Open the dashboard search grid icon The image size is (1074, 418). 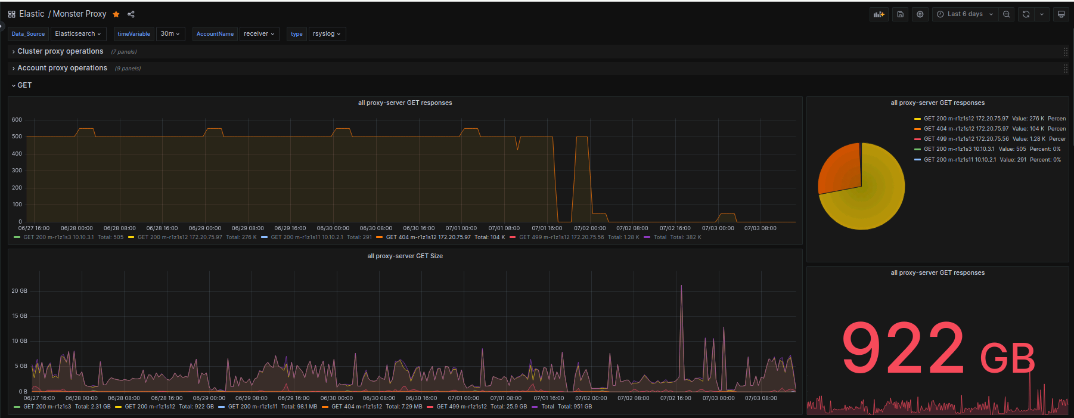[11, 14]
